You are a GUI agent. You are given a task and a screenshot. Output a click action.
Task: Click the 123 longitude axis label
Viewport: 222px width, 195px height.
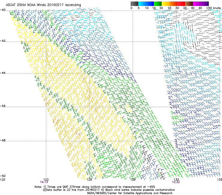46,180
